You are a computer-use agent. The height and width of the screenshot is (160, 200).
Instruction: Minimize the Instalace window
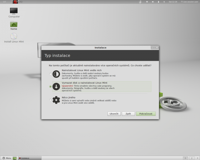pyautogui.click(x=153, y=47)
